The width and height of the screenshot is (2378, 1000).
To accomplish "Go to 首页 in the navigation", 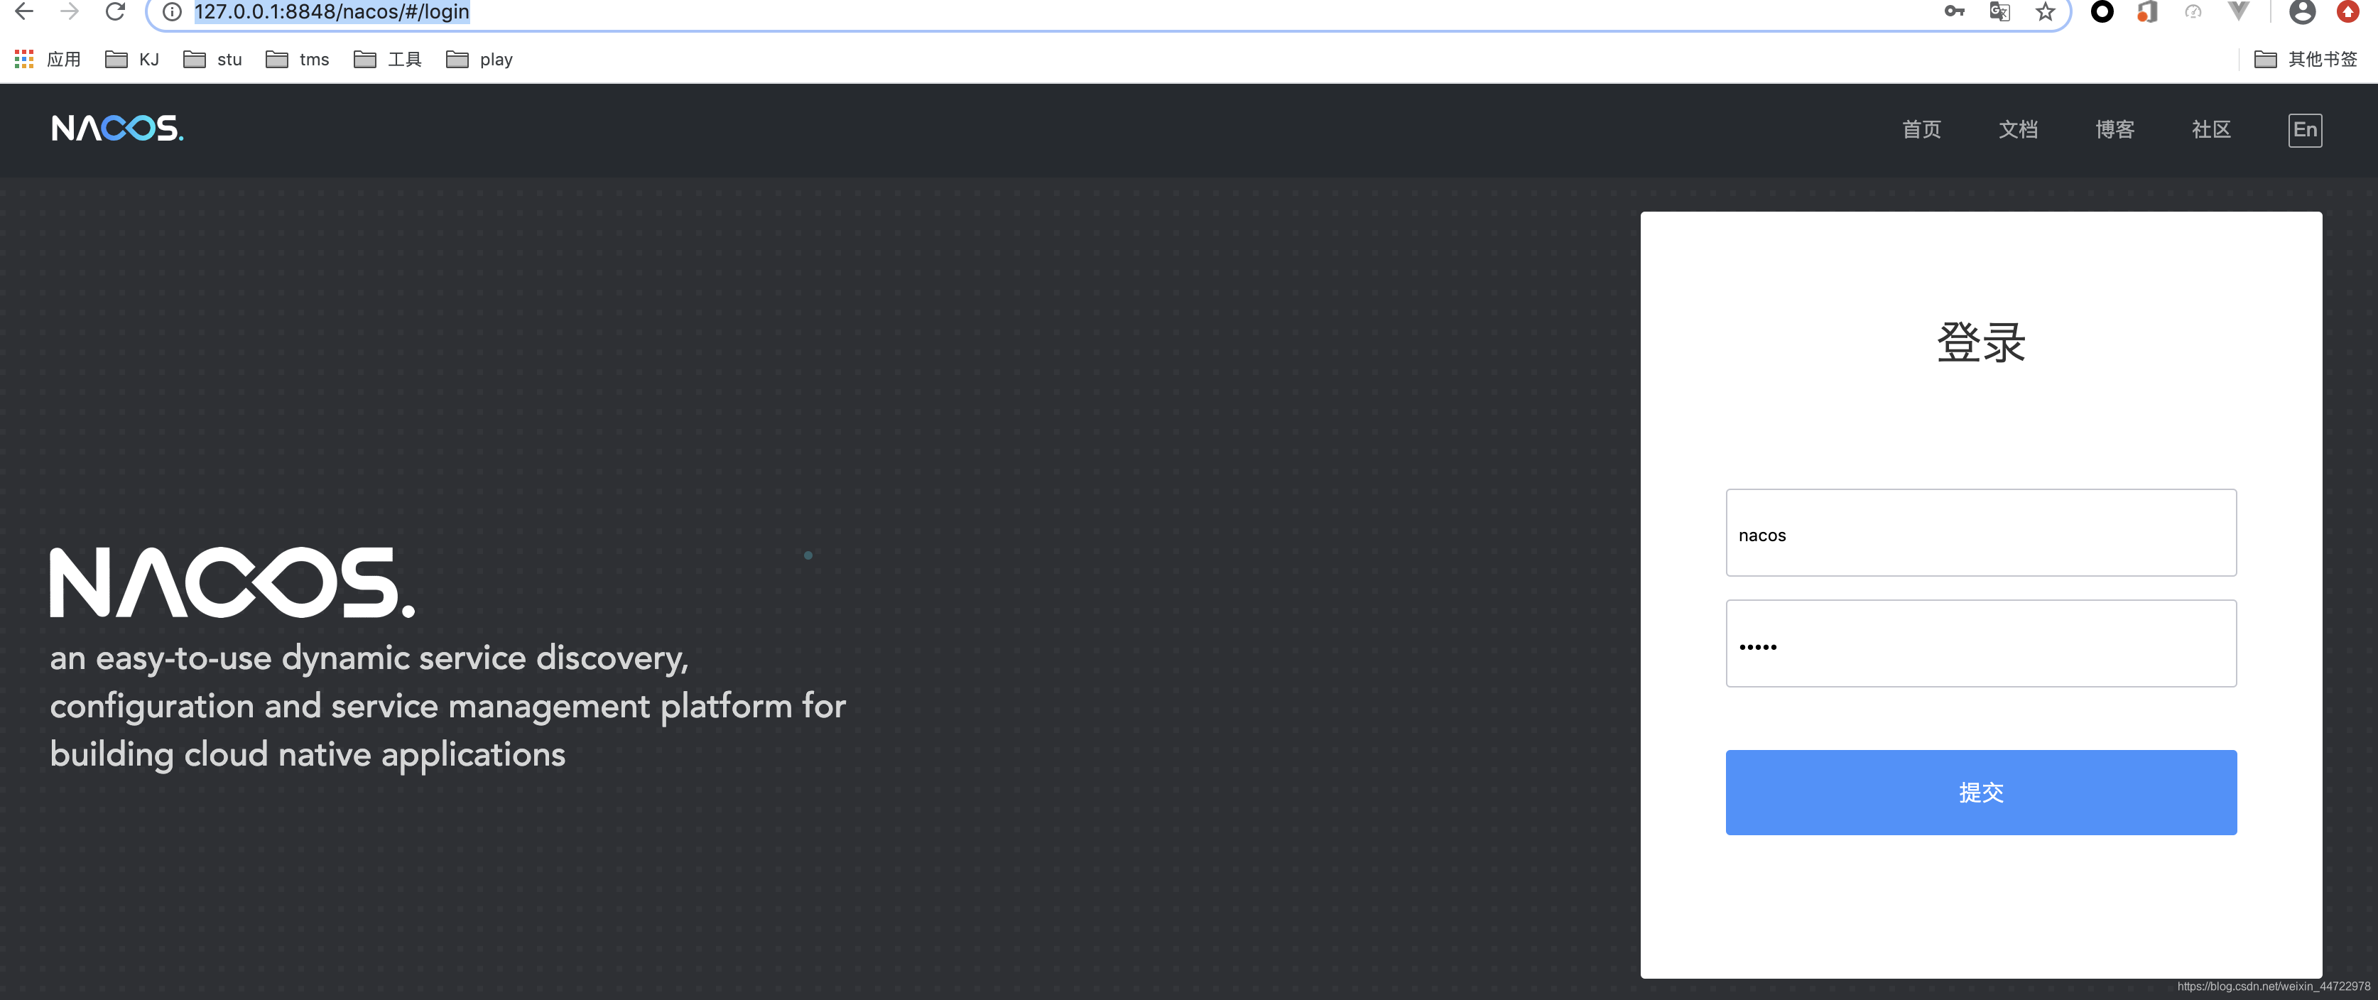I will [x=1921, y=129].
